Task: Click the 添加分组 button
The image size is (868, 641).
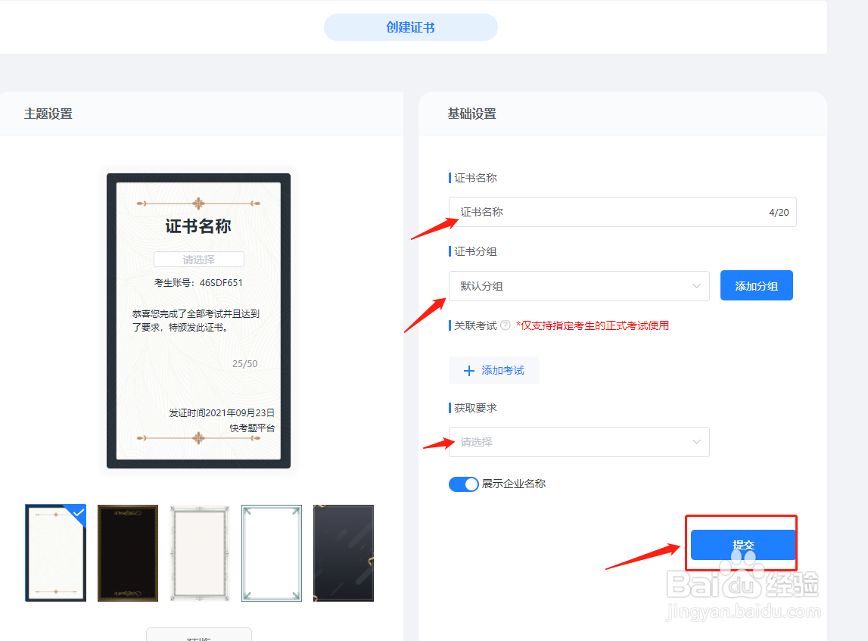Action: tap(756, 285)
